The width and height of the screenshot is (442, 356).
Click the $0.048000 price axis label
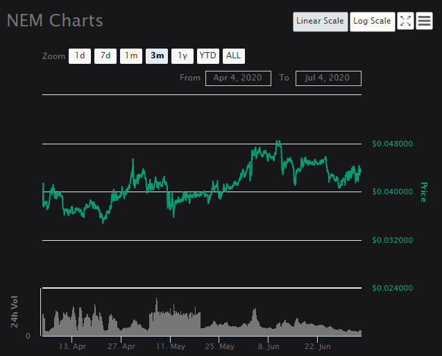coord(393,144)
